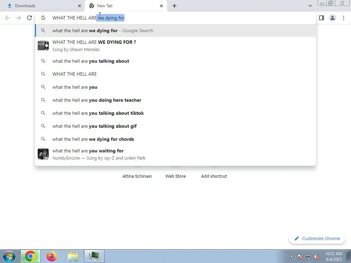Minimize the Chrome window
Image resolution: width=351 pixels, height=263 pixels.
[322, 3]
